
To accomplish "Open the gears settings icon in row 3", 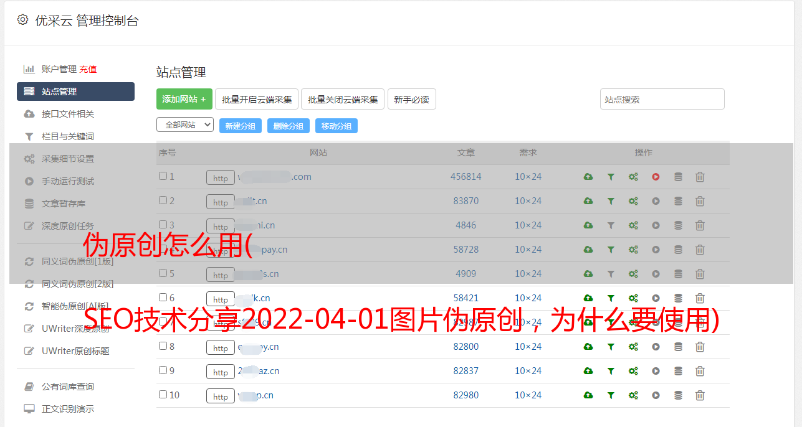I will [633, 225].
